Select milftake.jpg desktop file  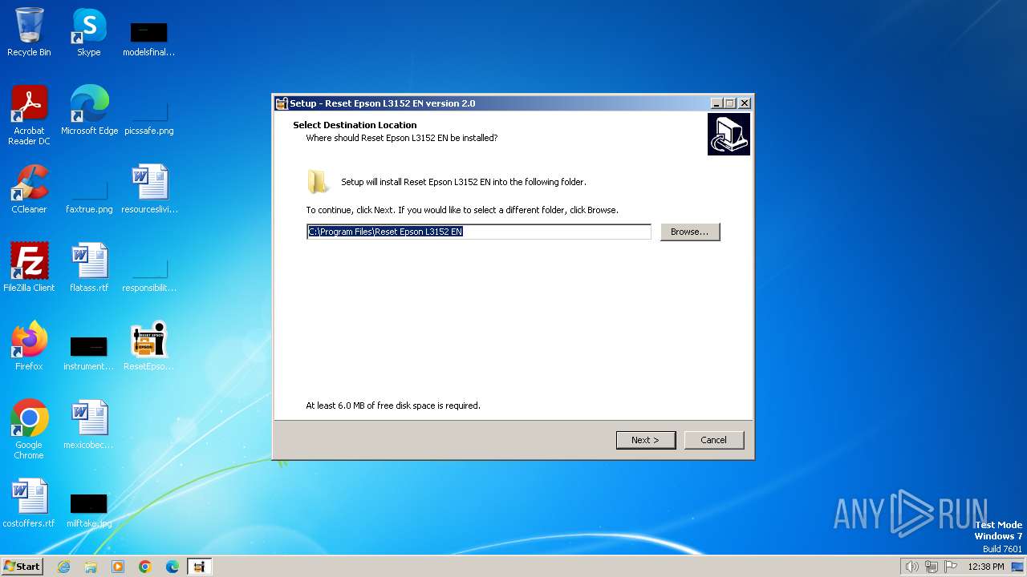89,510
